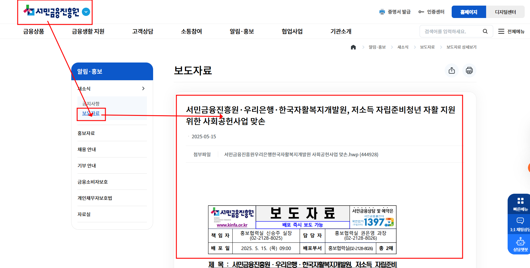The image size is (530, 268).
Task: Click the 보도자료 page heading
Action: [x=193, y=70]
